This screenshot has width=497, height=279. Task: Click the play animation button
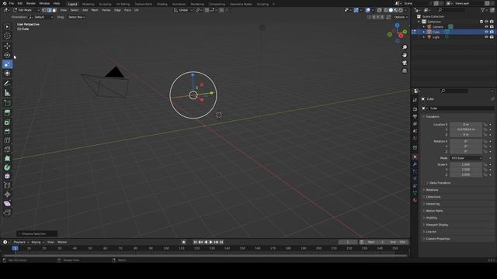(210, 242)
